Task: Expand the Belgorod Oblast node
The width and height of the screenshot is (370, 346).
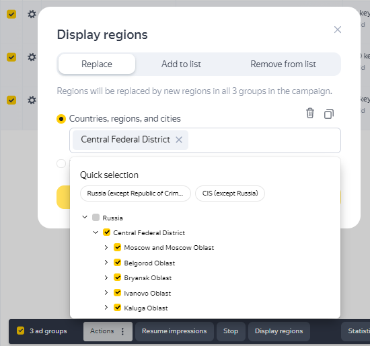Action: [x=106, y=262]
